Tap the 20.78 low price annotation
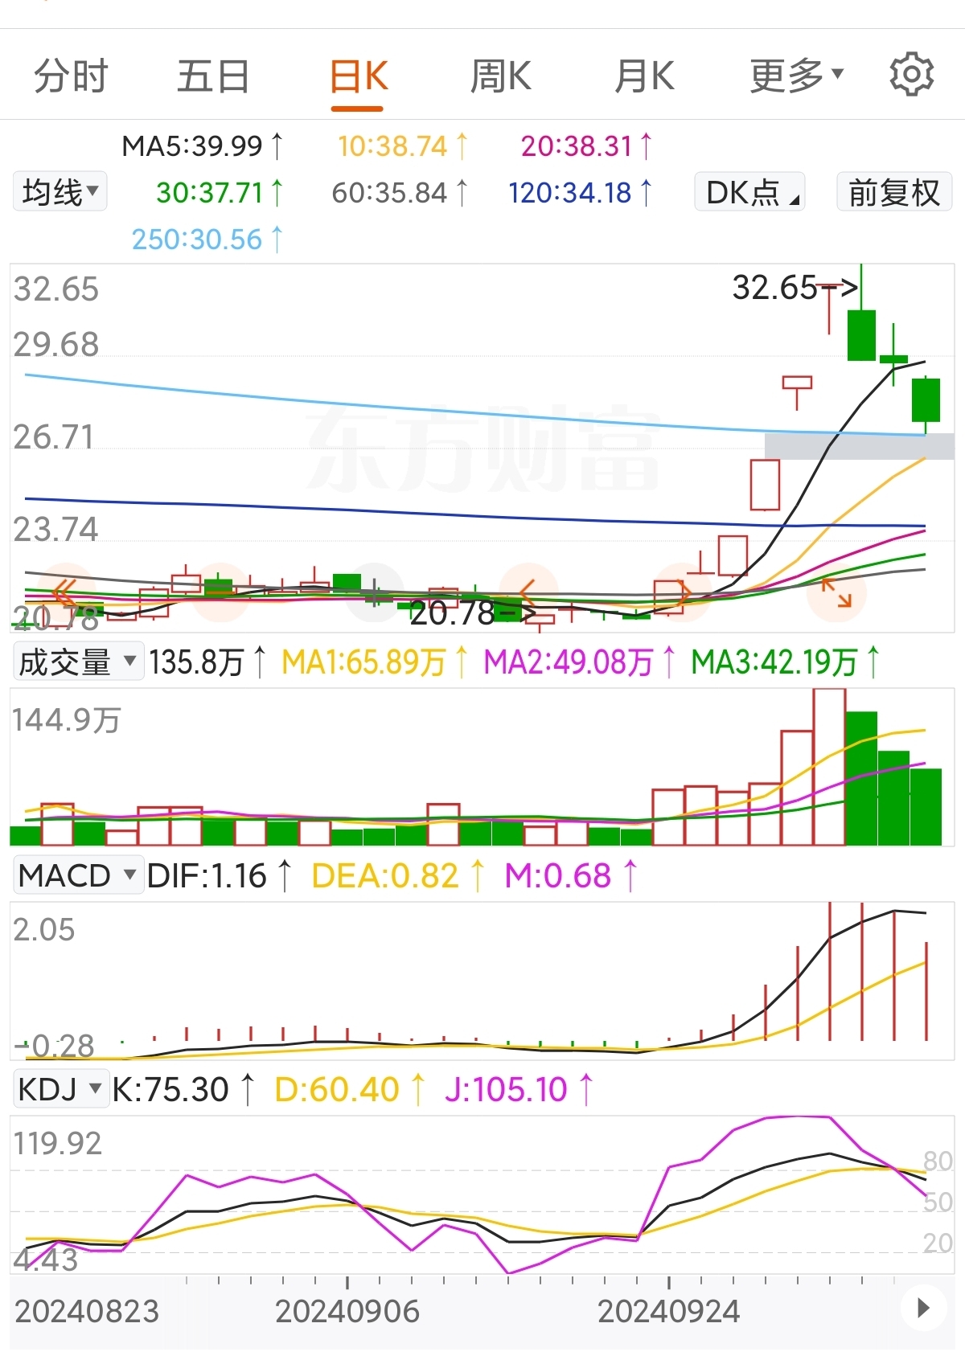965x1356 pixels. (x=473, y=612)
